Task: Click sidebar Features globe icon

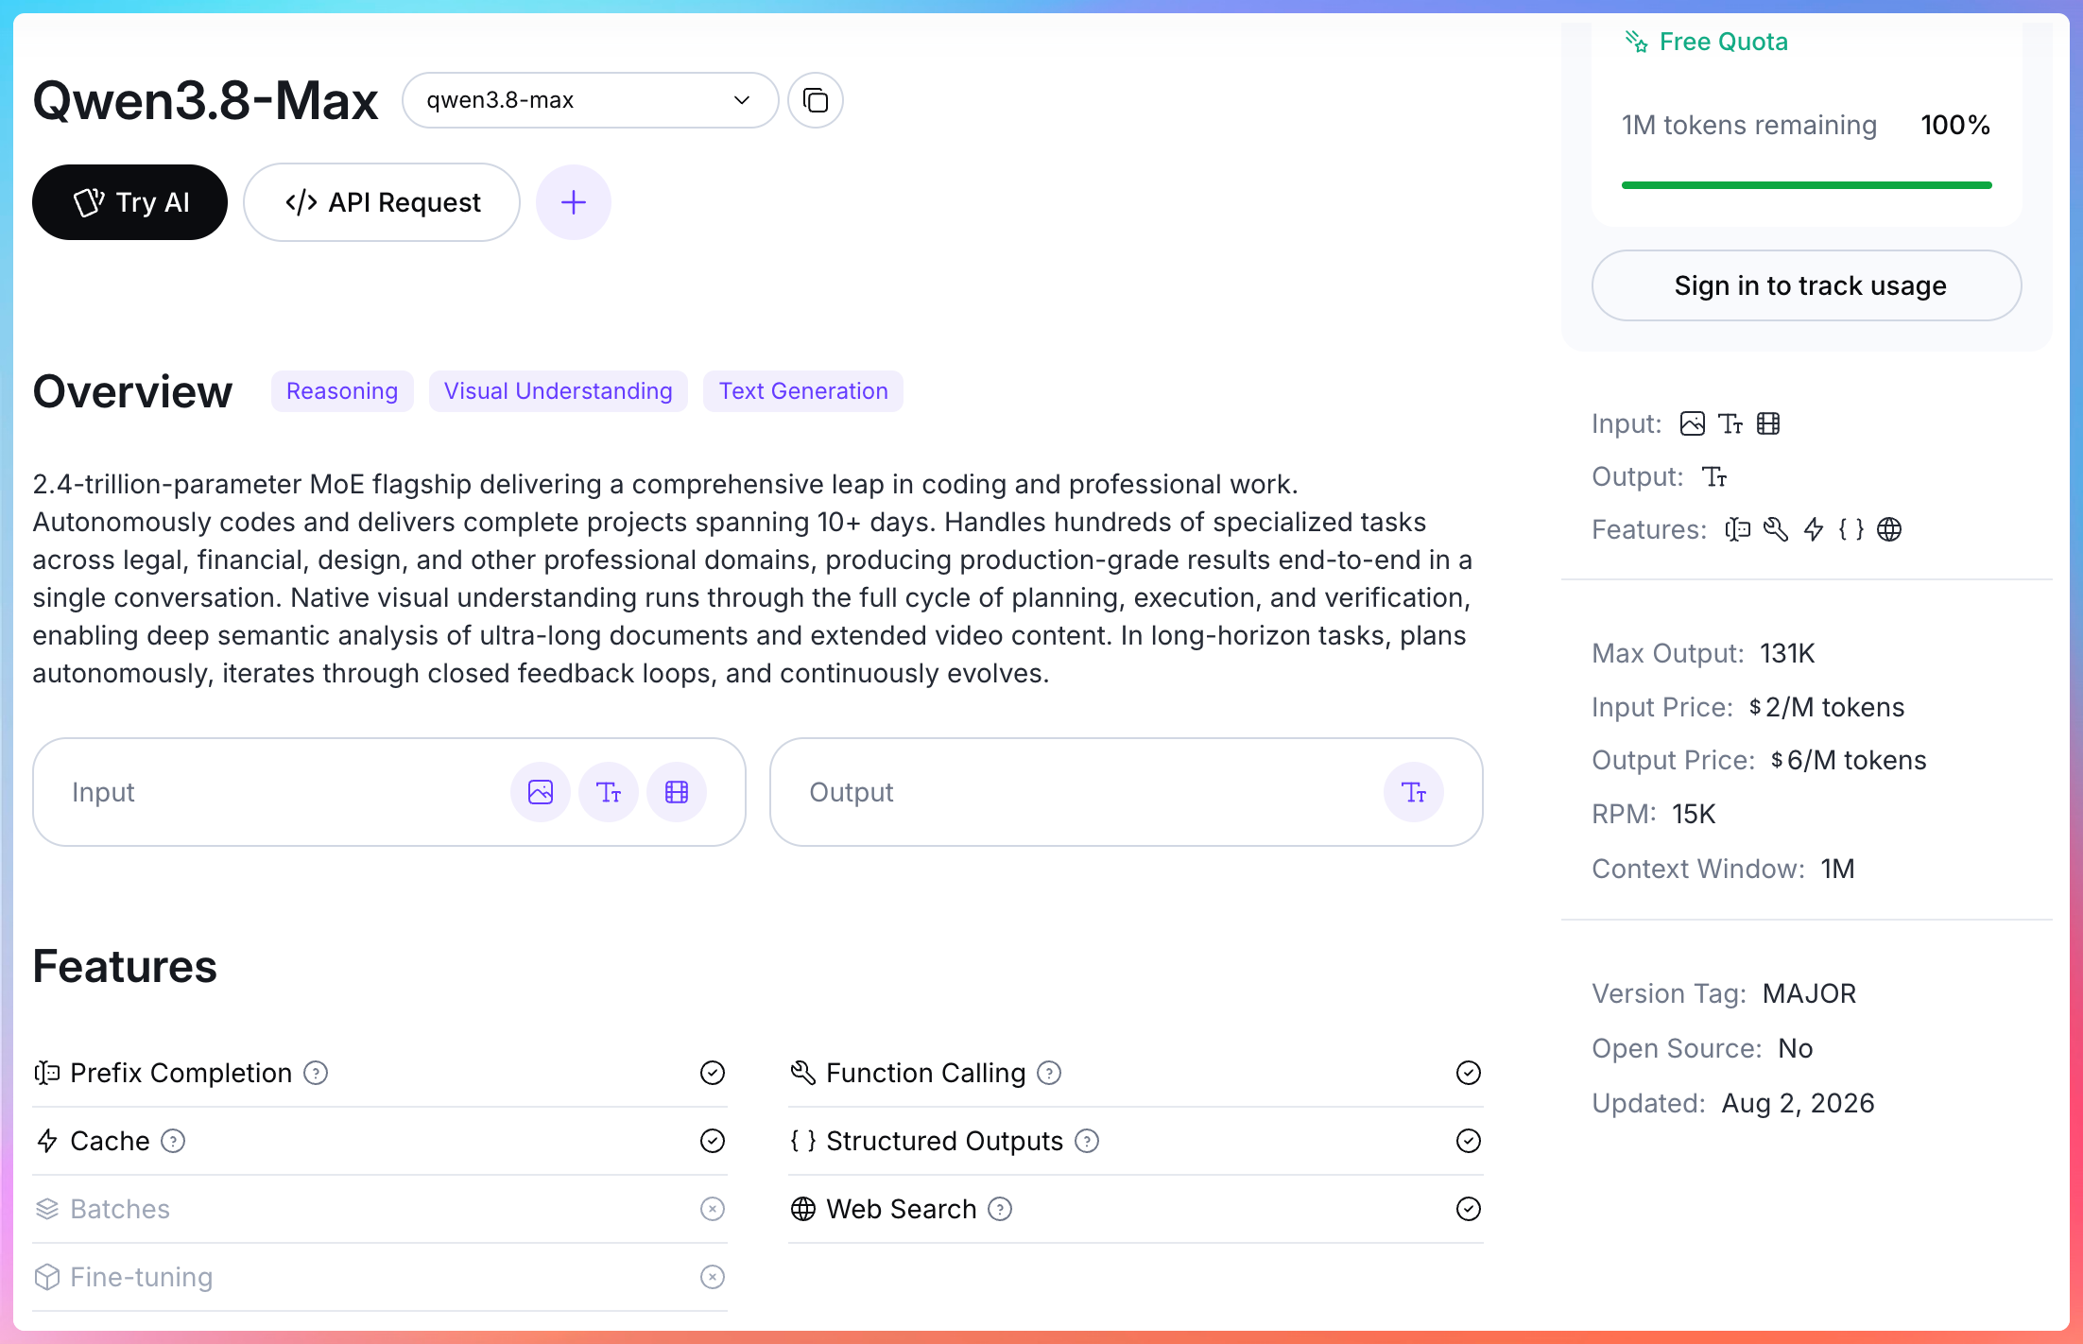Action: coord(1889,529)
